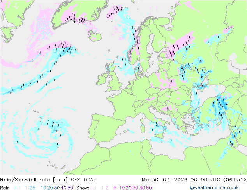
Task: Click the 'Rain' legend label
Action: 5,188
